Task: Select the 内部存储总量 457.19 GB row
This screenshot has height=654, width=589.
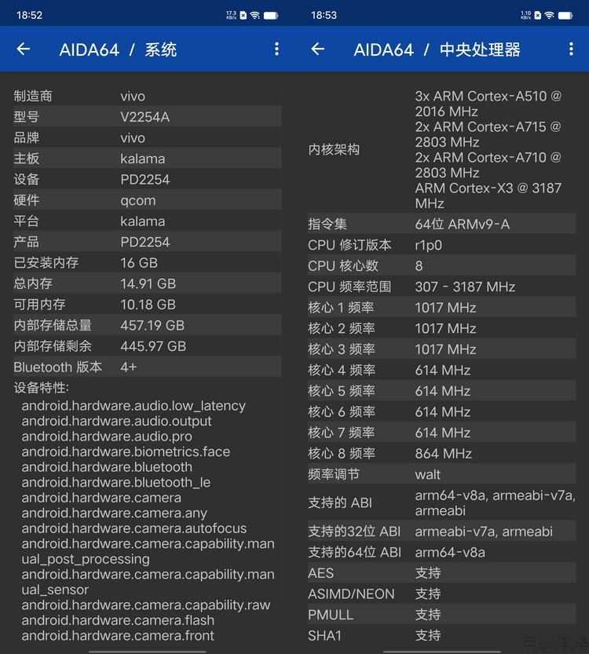Action: (148, 325)
